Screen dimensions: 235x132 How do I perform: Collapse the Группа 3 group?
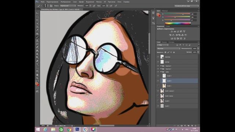(x=161, y=66)
